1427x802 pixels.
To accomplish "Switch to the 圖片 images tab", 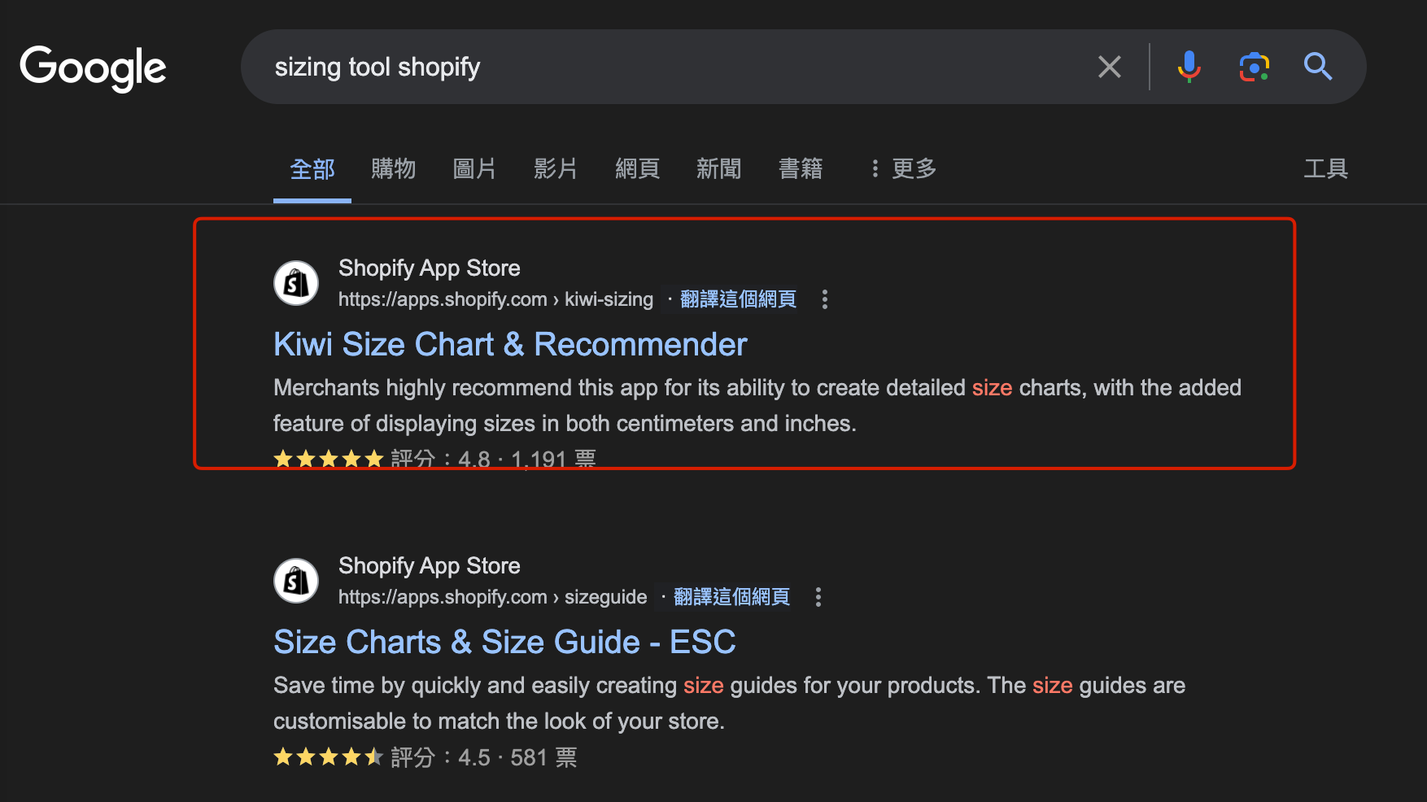I will coord(474,169).
